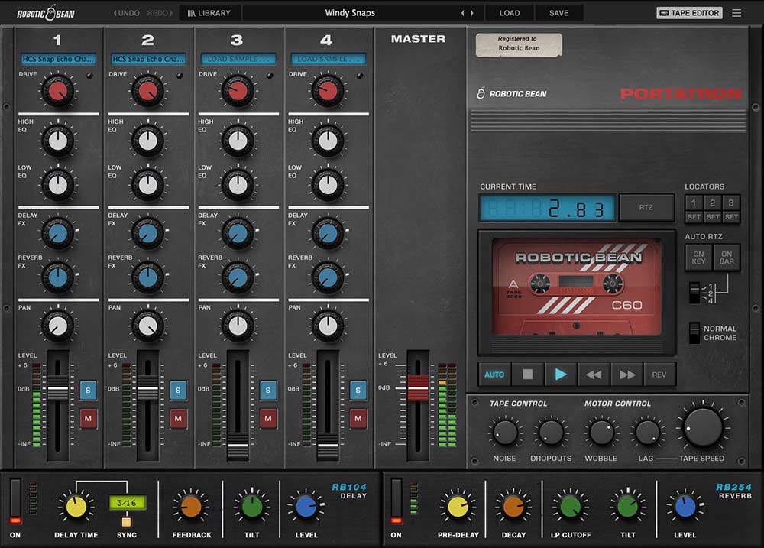Mute channel 2
The height and width of the screenshot is (548, 764).
(x=179, y=419)
